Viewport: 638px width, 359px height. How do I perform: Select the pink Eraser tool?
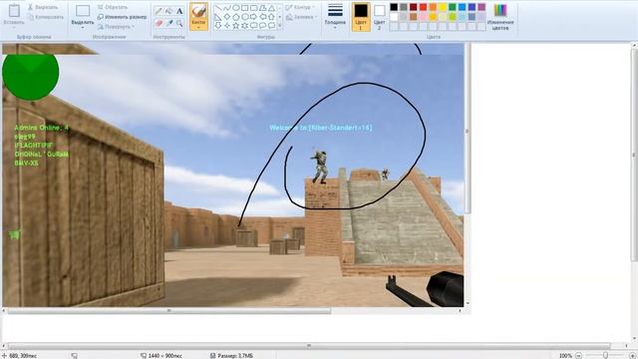[x=159, y=23]
